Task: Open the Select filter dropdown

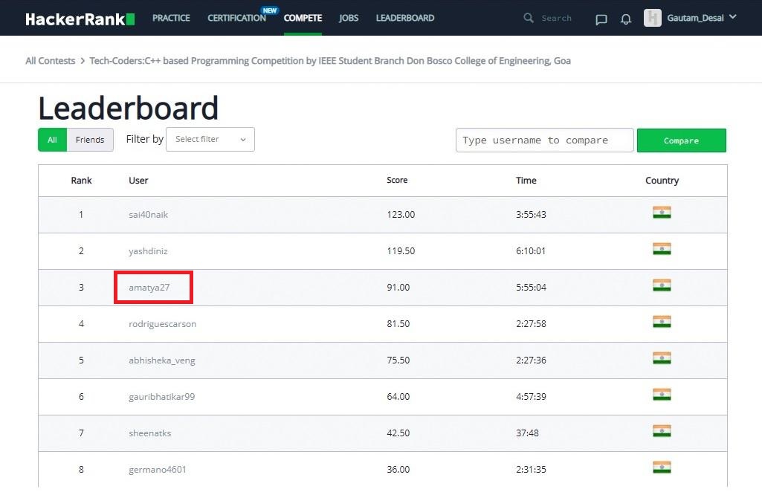Action: 210,140
